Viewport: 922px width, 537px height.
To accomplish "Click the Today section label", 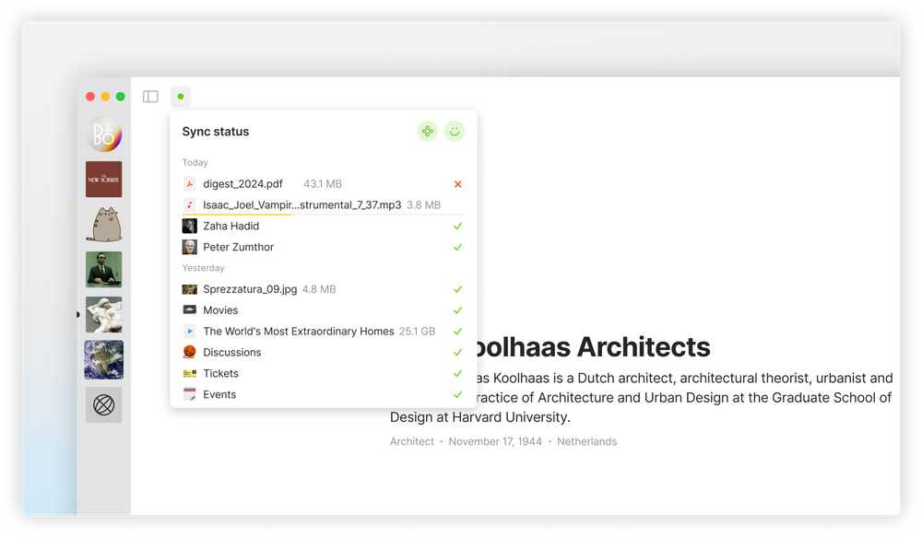I will pos(195,163).
